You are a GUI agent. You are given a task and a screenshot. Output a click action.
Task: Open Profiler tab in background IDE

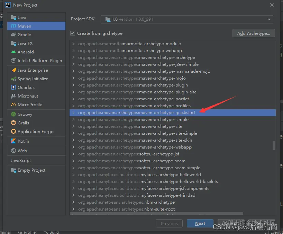[x=28, y=232]
